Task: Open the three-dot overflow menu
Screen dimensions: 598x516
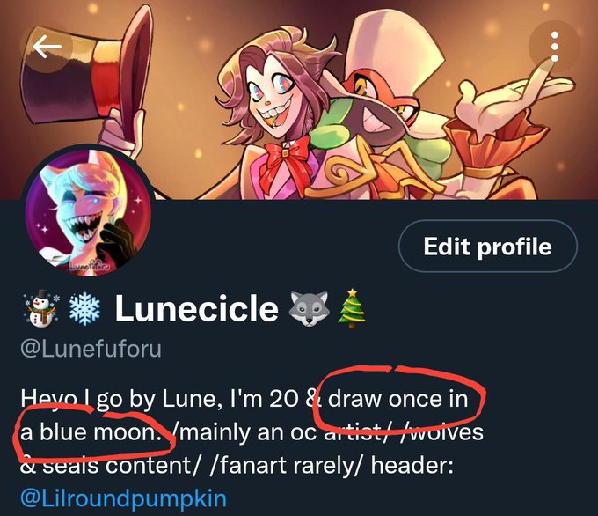Action: tap(555, 47)
